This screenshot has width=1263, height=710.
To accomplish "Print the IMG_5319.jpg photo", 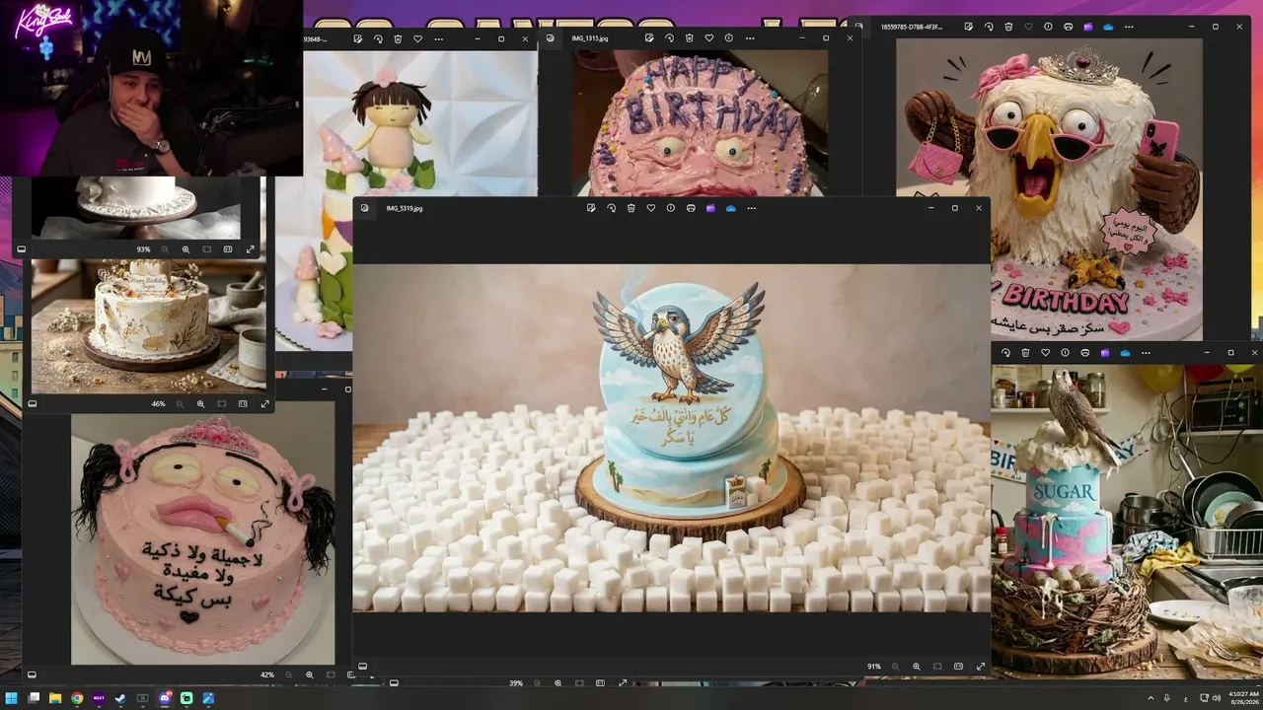I will [691, 208].
